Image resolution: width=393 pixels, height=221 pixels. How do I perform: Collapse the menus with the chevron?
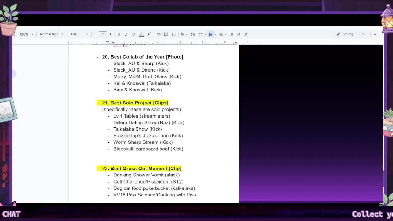pyautogui.click(x=375, y=34)
